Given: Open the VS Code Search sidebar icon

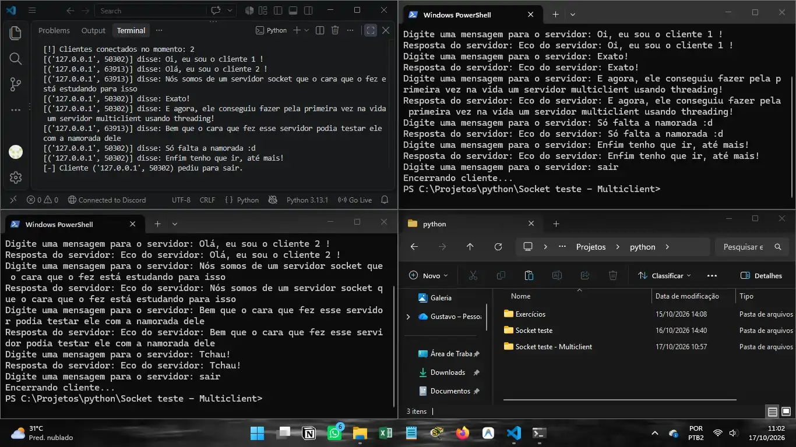Looking at the screenshot, I should [x=16, y=58].
